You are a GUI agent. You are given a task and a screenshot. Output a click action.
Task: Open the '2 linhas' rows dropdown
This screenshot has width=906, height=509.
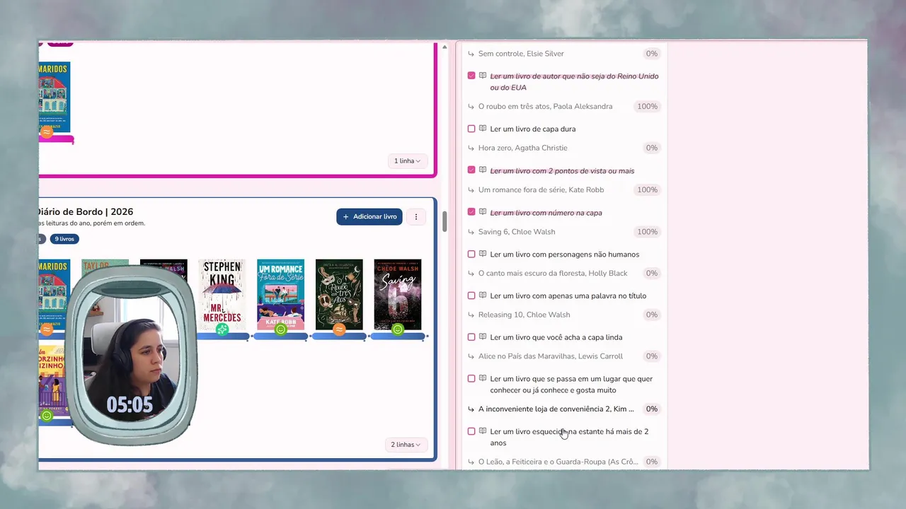[x=407, y=445]
